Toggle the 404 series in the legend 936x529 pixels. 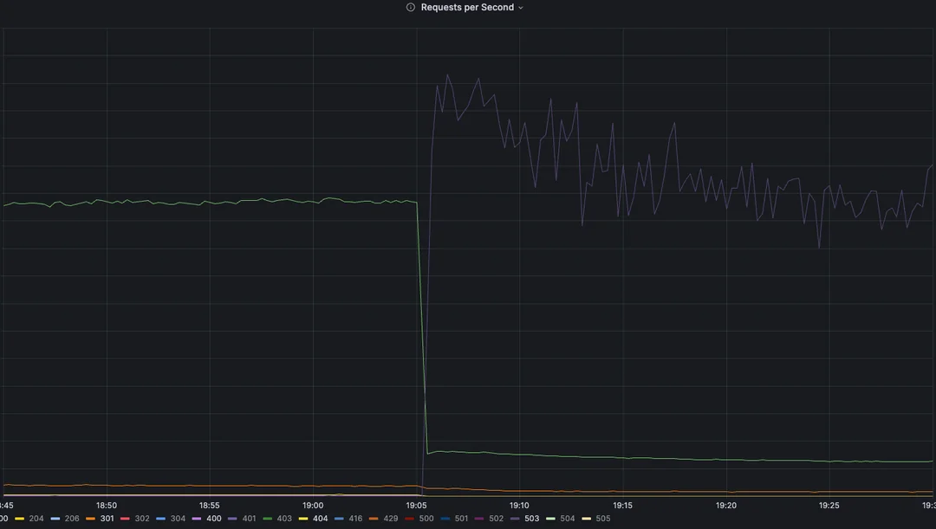point(320,519)
